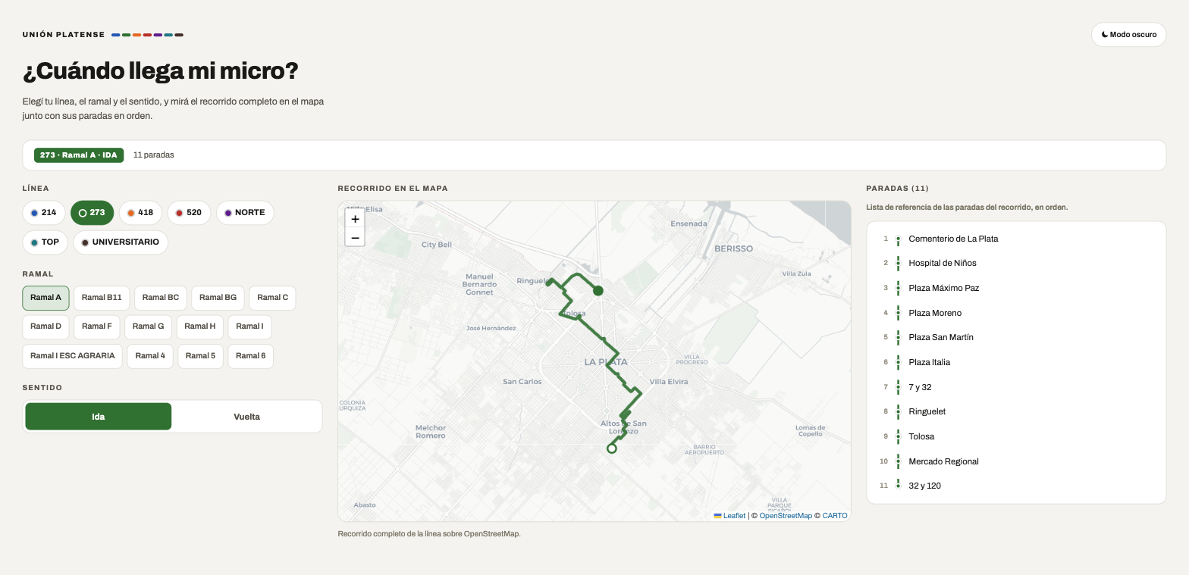Zoom out on the map
This screenshot has height=575, width=1189.
click(x=355, y=237)
